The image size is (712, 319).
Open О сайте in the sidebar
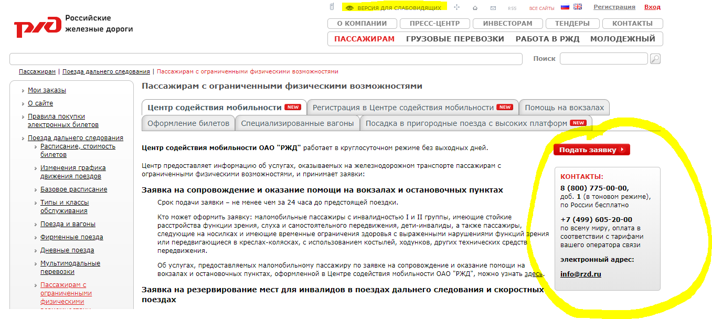(40, 103)
